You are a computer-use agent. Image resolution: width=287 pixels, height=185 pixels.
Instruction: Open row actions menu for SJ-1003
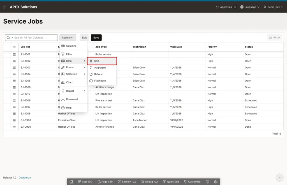[14, 67]
